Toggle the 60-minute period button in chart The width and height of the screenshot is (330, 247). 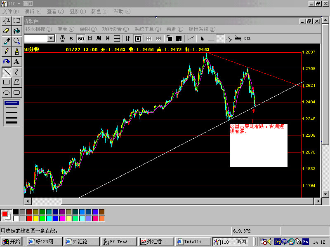coord(81,39)
